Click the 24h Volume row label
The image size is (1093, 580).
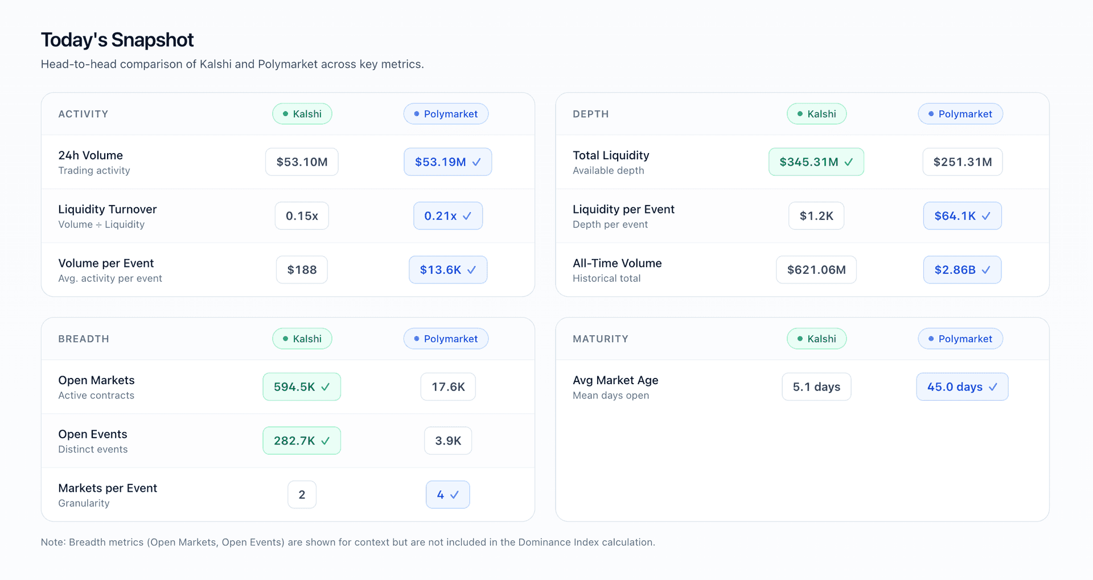pyautogui.click(x=91, y=155)
